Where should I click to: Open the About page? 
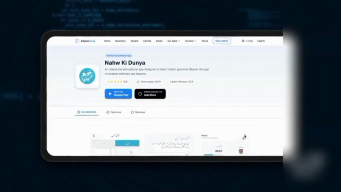[205, 41]
